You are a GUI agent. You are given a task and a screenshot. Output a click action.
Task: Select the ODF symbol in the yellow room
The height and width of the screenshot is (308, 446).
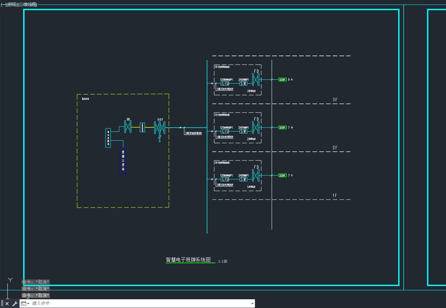coord(160,127)
